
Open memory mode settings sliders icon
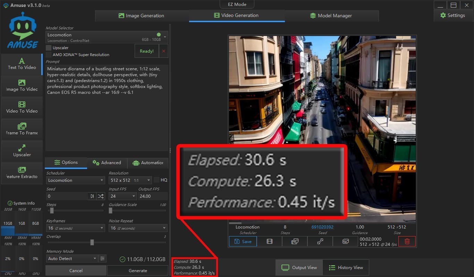pos(102,259)
